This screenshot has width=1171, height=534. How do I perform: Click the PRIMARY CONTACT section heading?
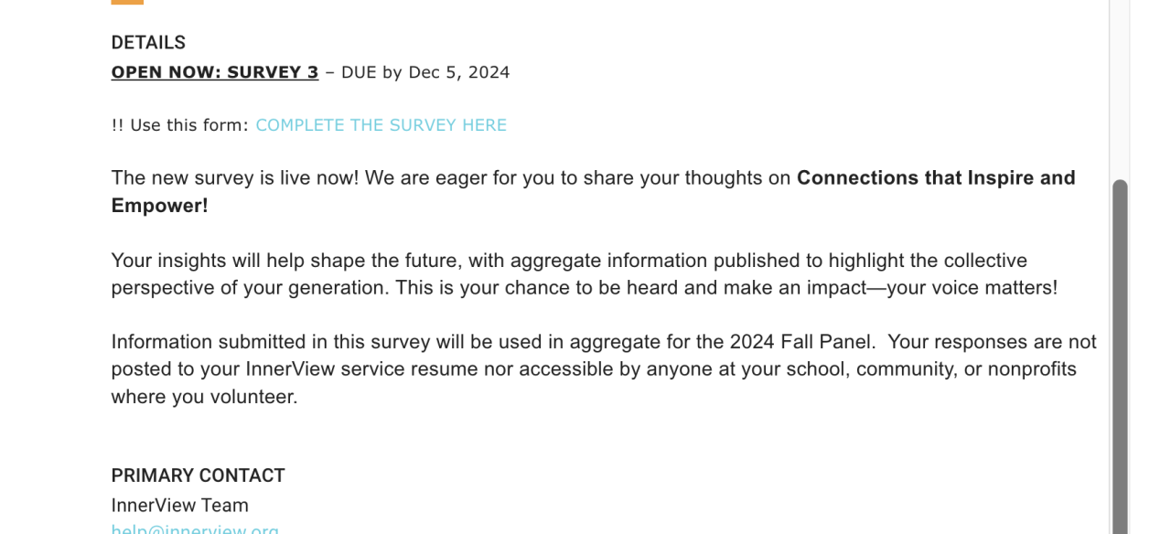click(198, 475)
